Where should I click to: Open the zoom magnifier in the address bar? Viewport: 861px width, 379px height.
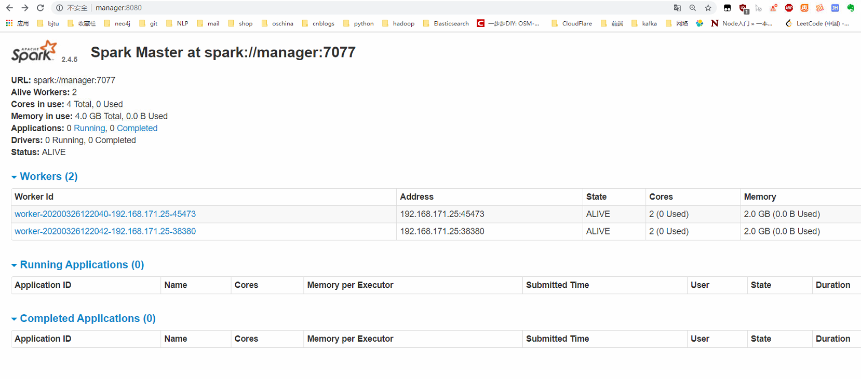pos(693,8)
